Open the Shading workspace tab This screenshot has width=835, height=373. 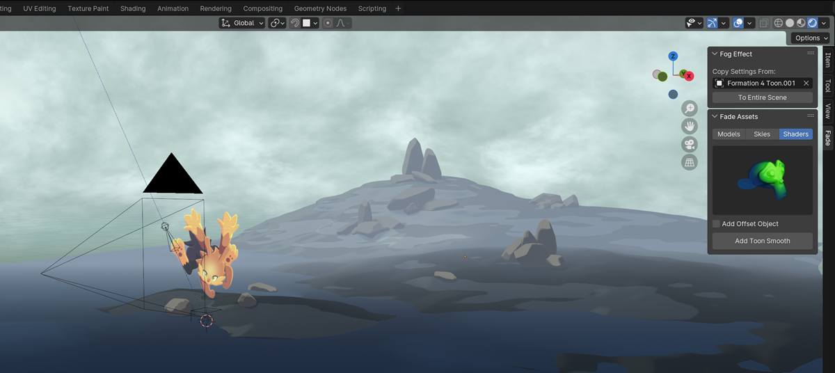133,8
